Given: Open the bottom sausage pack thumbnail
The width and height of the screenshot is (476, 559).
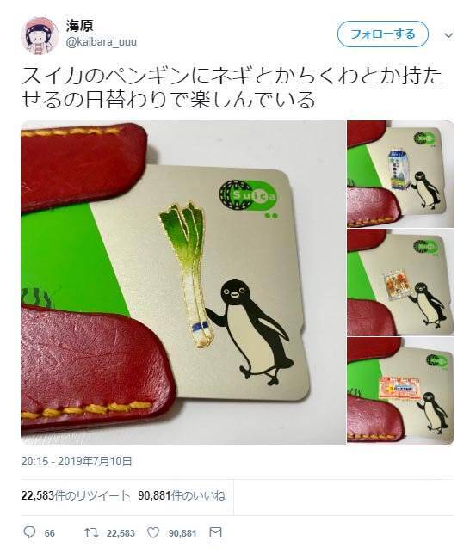Looking at the screenshot, I should click(x=400, y=390).
